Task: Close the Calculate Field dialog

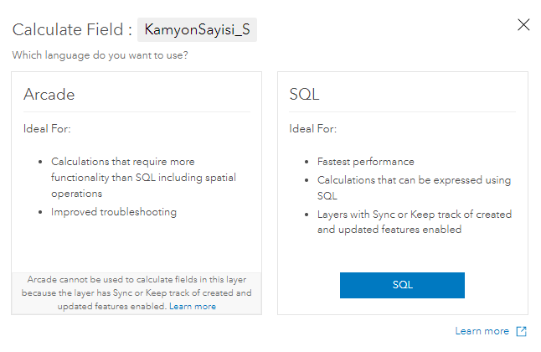Action: coord(523,24)
